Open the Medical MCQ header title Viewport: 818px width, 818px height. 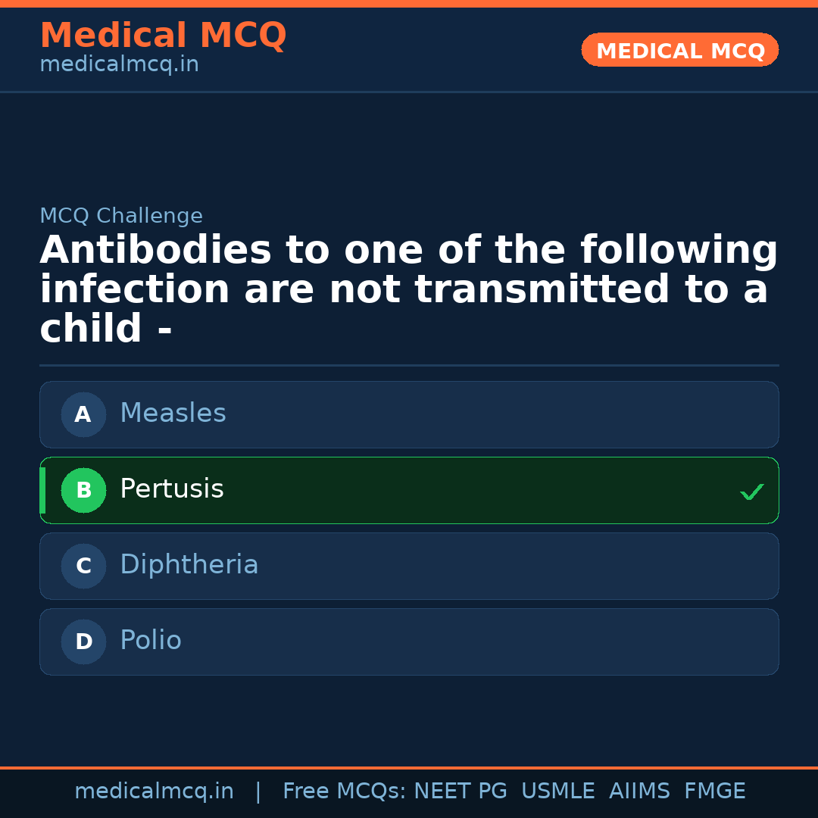[163, 36]
